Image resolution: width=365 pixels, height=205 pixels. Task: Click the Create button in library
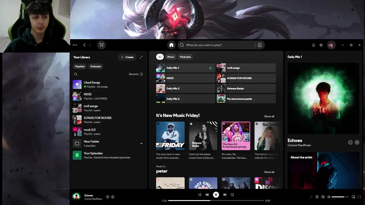click(x=127, y=57)
